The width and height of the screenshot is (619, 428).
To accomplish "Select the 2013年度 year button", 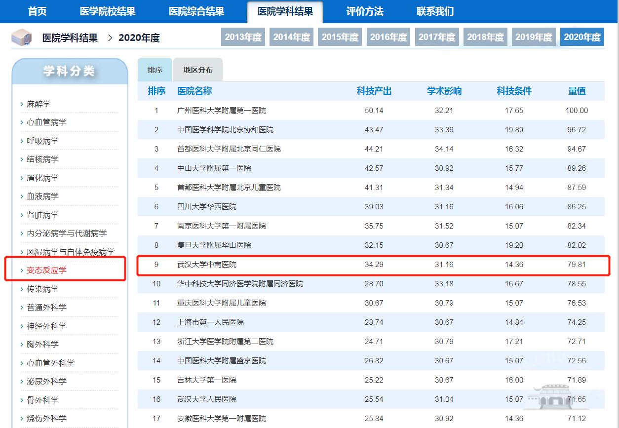I will point(243,37).
